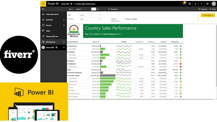
Task: Toggle the hamburger navigation menu
Action: [43, 9]
